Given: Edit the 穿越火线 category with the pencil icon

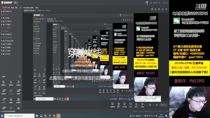Looking at the screenshot, I should [x=35, y=10].
